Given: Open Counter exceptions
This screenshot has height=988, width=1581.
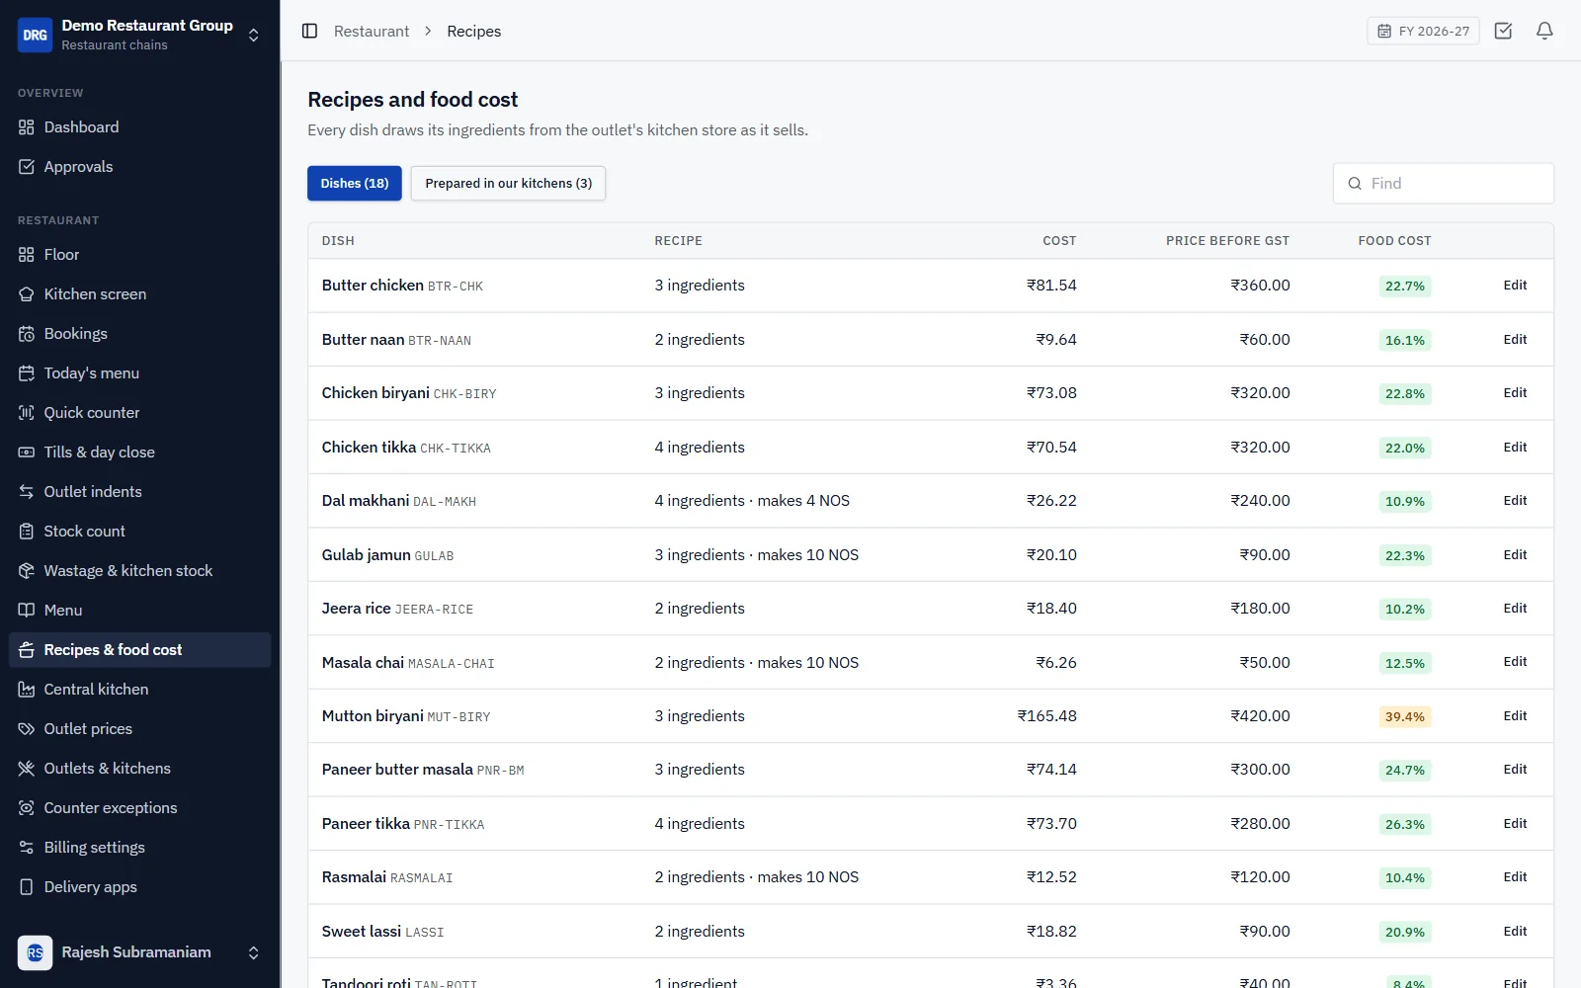Looking at the screenshot, I should [x=139, y=808].
